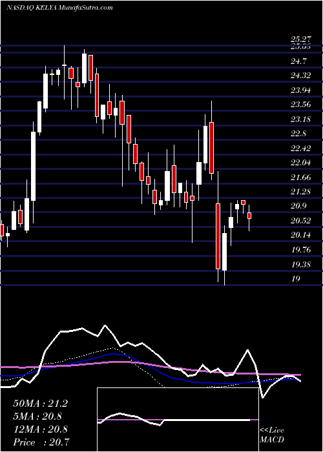The height and width of the screenshot is (452, 323).
Task: Click the Price : 20.7 readout
Action: [41, 442]
